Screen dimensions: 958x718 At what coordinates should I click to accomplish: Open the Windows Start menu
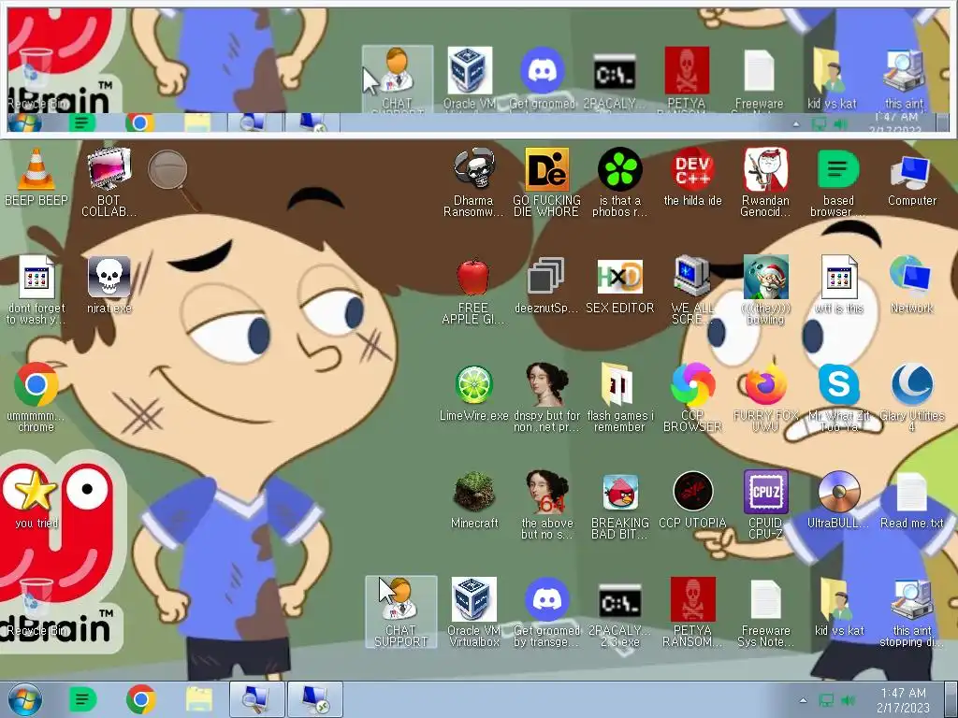tap(25, 699)
